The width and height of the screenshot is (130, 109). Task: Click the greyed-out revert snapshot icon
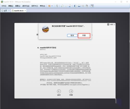(x=66, y=6)
